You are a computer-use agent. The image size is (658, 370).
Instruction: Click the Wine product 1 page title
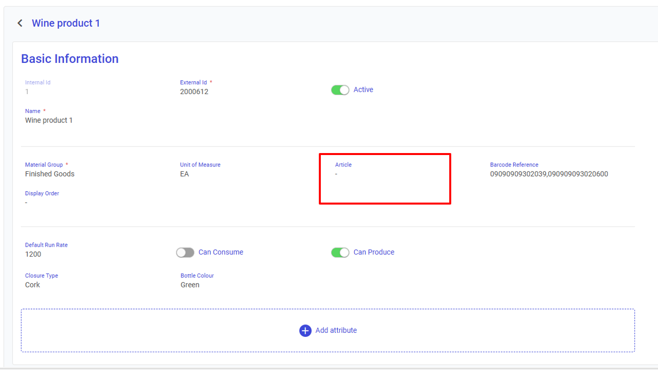pyautogui.click(x=66, y=23)
